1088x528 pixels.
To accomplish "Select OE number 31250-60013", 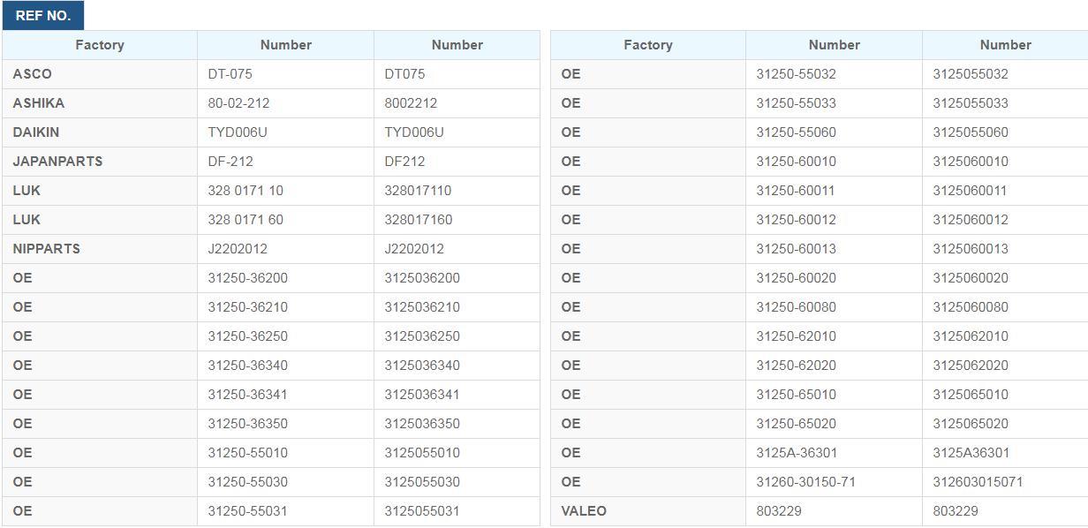I will click(x=796, y=249).
